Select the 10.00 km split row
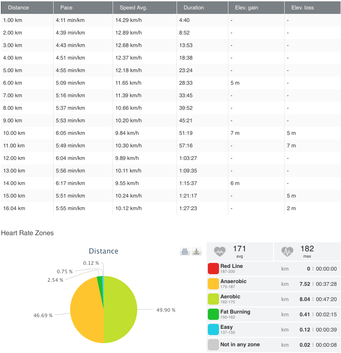This screenshot has width=341, height=353. [x=170, y=133]
